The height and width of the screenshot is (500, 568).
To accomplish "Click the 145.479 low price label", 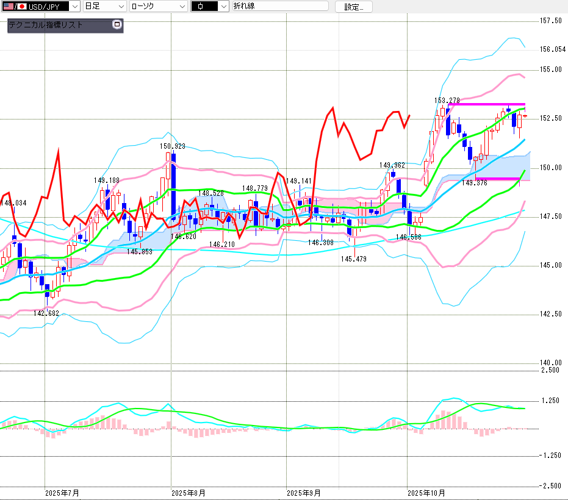I will pyautogui.click(x=353, y=259).
